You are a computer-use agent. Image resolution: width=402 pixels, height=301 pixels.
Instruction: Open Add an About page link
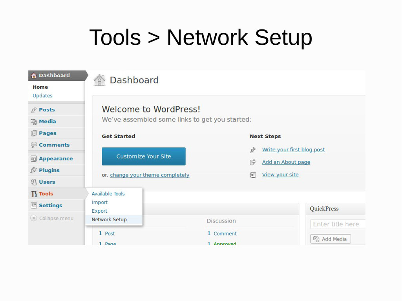click(x=286, y=162)
